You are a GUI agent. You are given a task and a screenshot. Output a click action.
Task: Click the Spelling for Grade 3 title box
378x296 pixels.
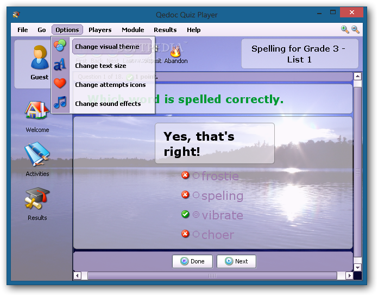click(300, 54)
